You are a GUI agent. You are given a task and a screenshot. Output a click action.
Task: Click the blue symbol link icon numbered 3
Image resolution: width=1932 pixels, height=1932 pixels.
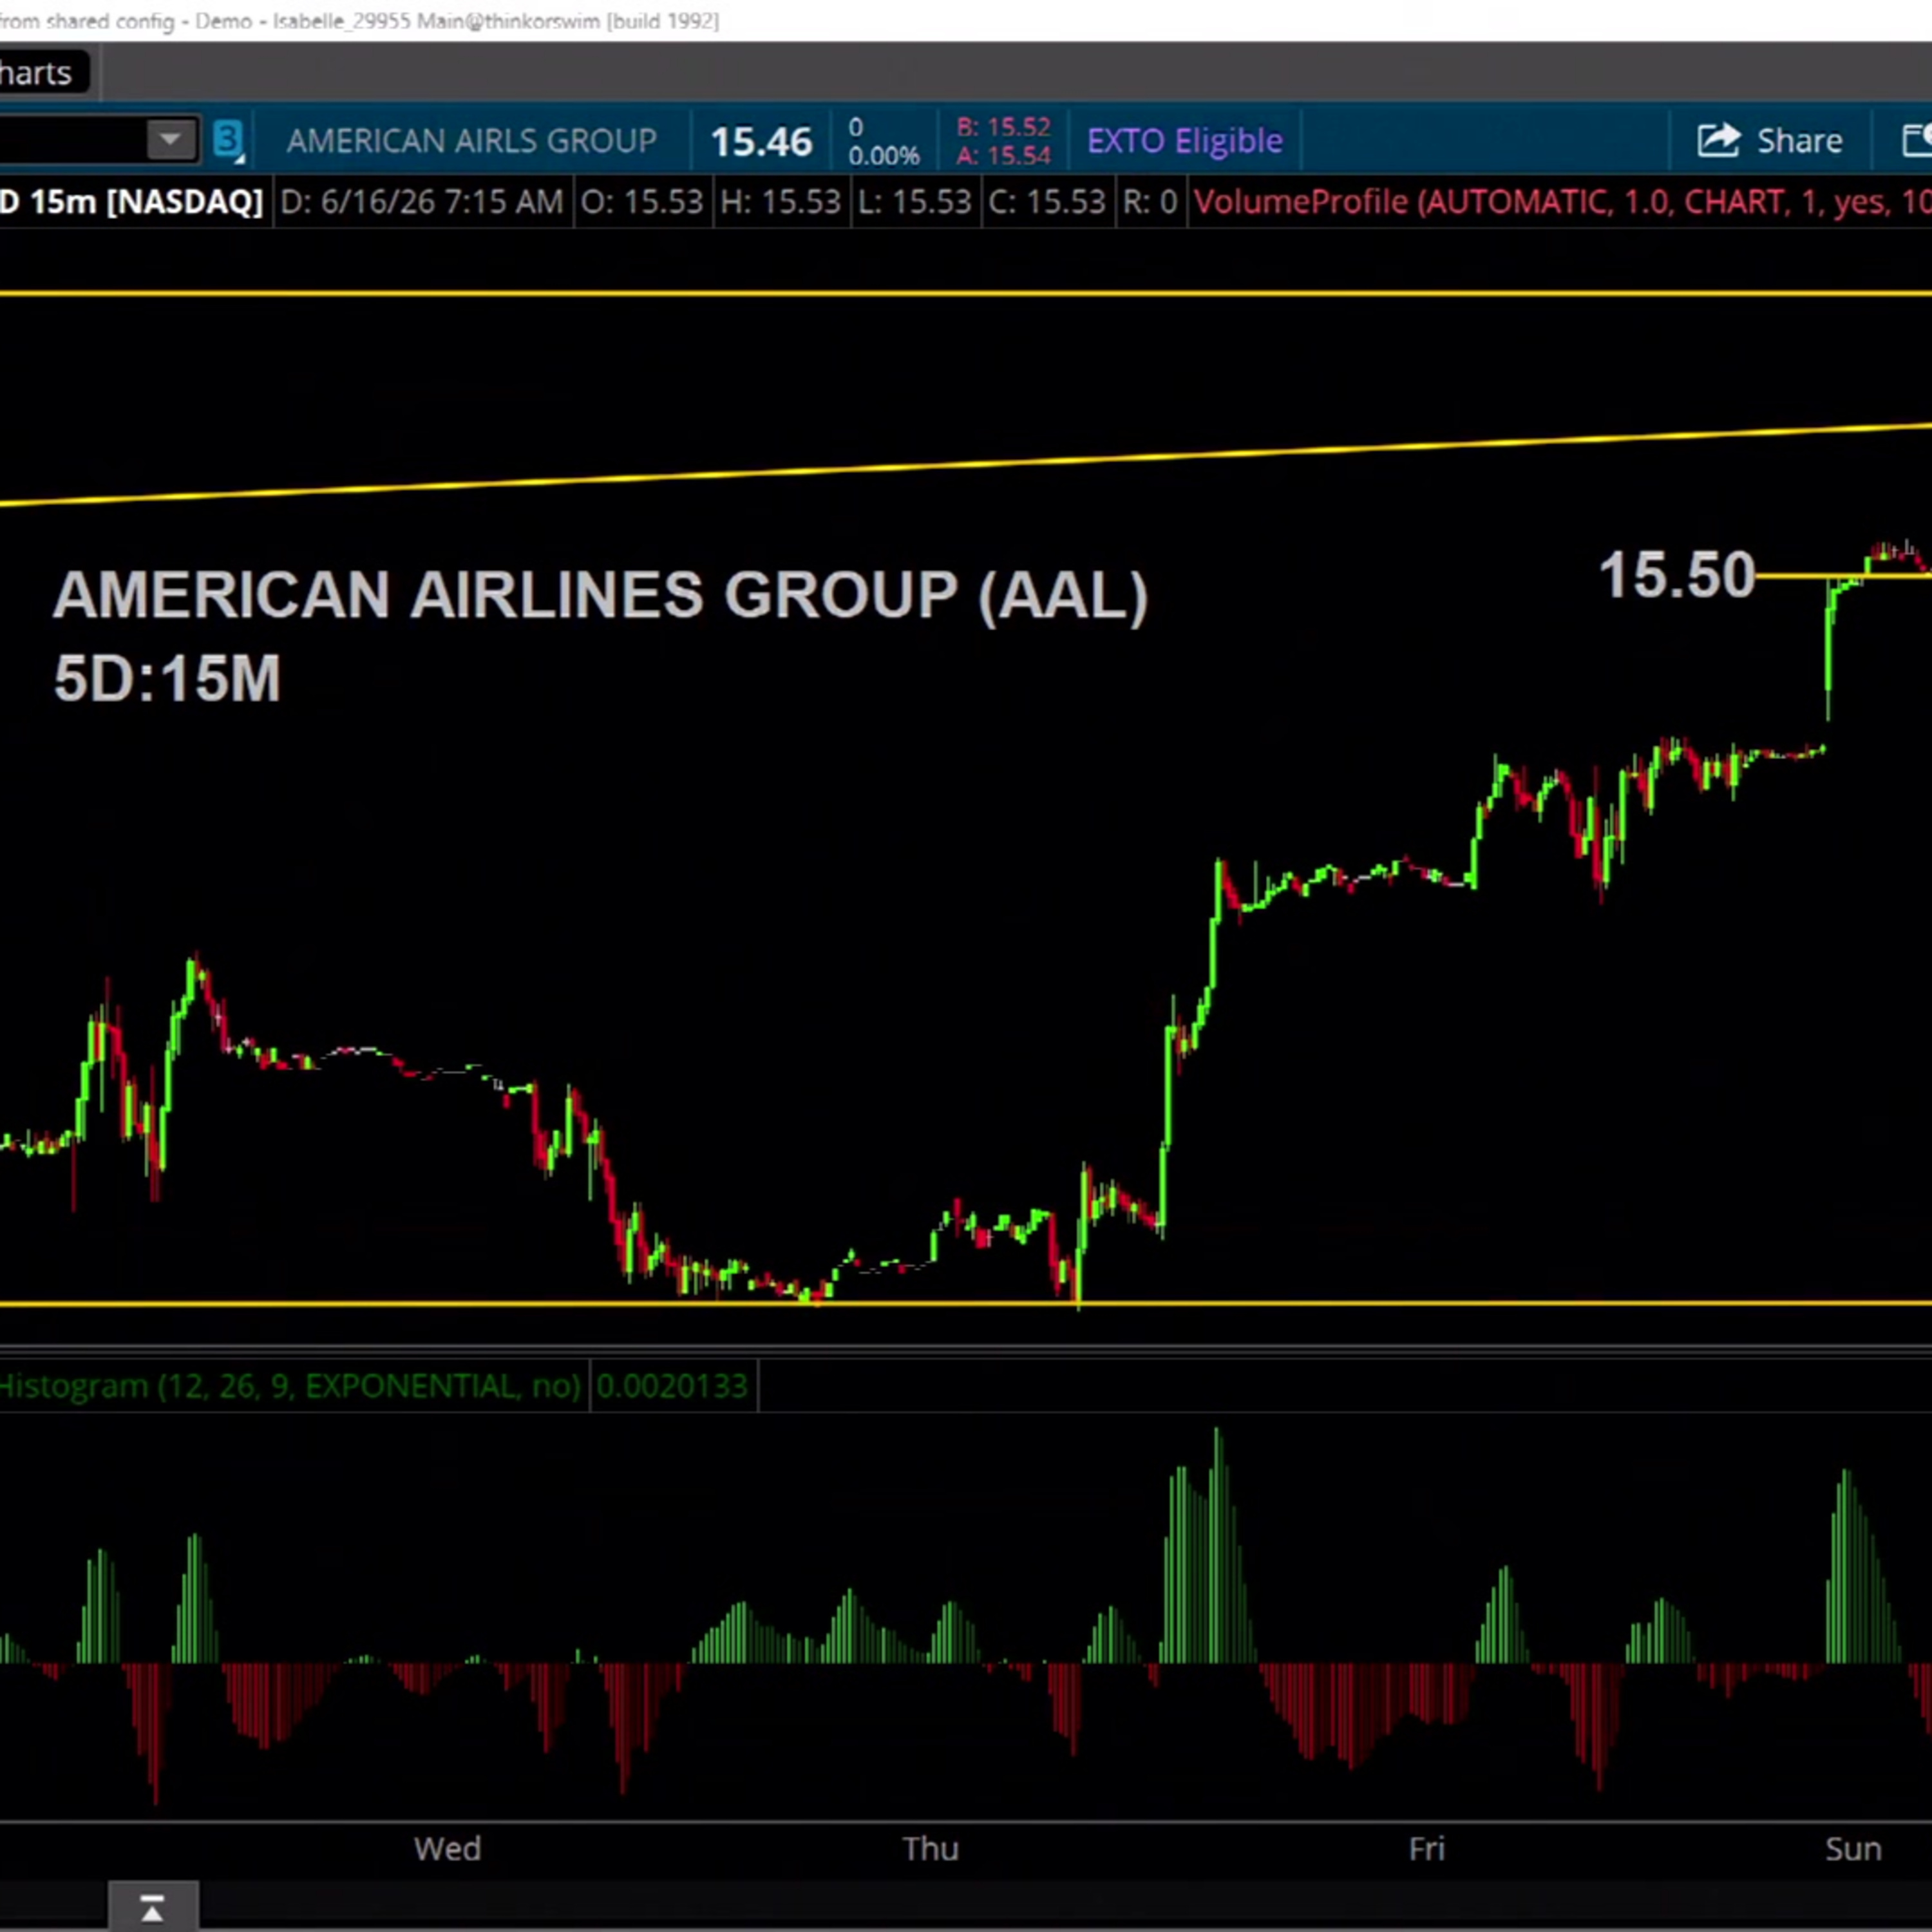(229, 140)
